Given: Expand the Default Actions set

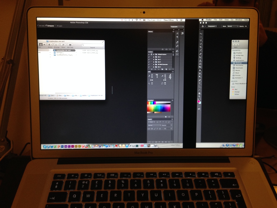Looking at the screenshot, I should click(x=154, y=54).
